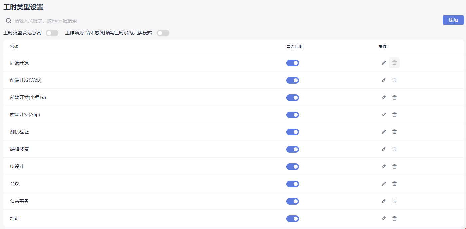Click the edit pencil for 后端开发
Viewport: 466px width, 229px height.
(x=384, y=63)
